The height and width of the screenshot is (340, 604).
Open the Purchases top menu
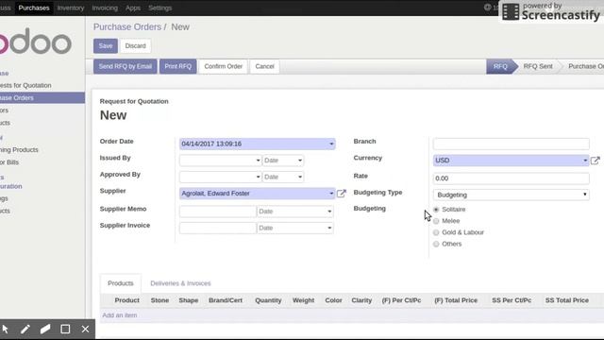pyautogui.click(x=34, y=8)
